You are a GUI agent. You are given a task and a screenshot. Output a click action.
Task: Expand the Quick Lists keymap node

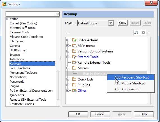pos(68,79)
